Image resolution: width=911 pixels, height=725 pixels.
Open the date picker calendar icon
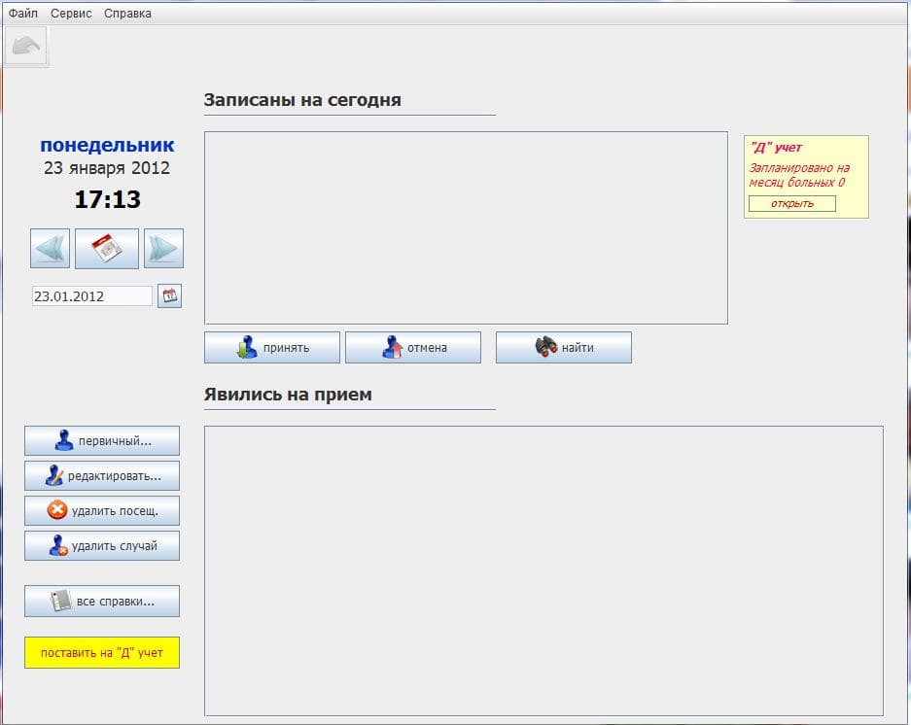pyautogui.click(x=169, y=295)
